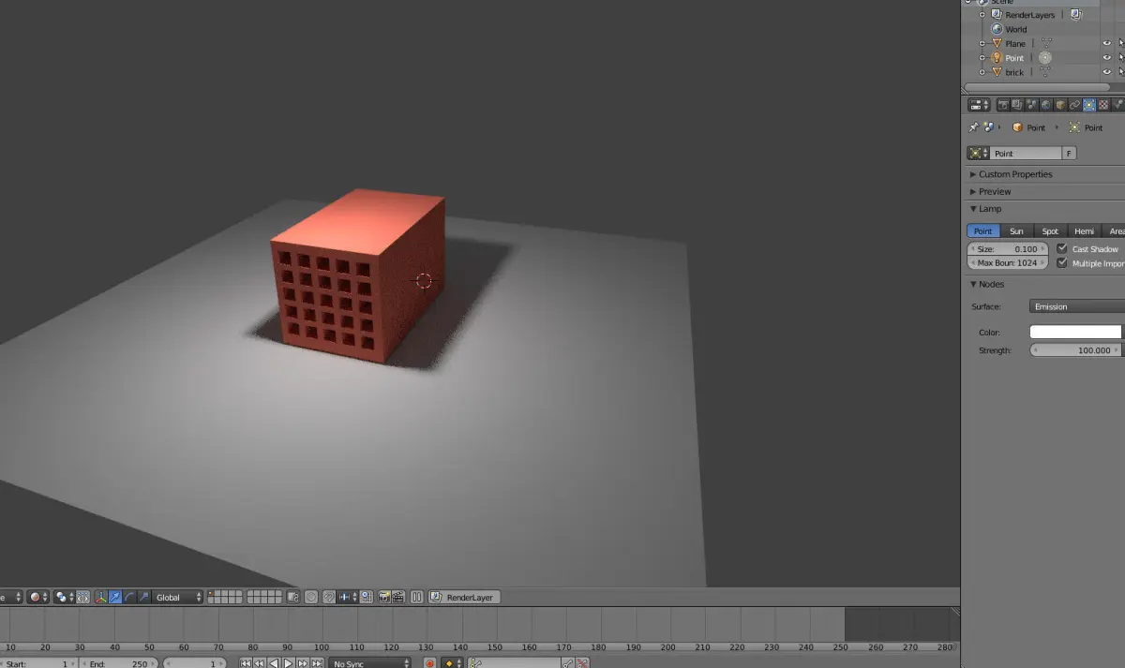Click the keyframe delete keys icon
1125x668 pixels.
pyautogui.click(x=582, y=663)
